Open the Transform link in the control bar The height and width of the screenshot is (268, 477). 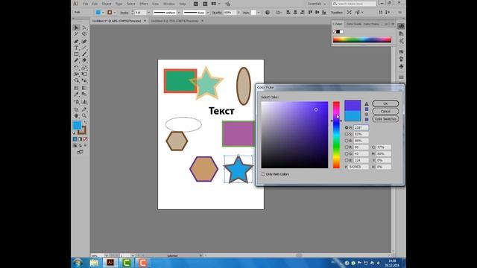point(336,13)
